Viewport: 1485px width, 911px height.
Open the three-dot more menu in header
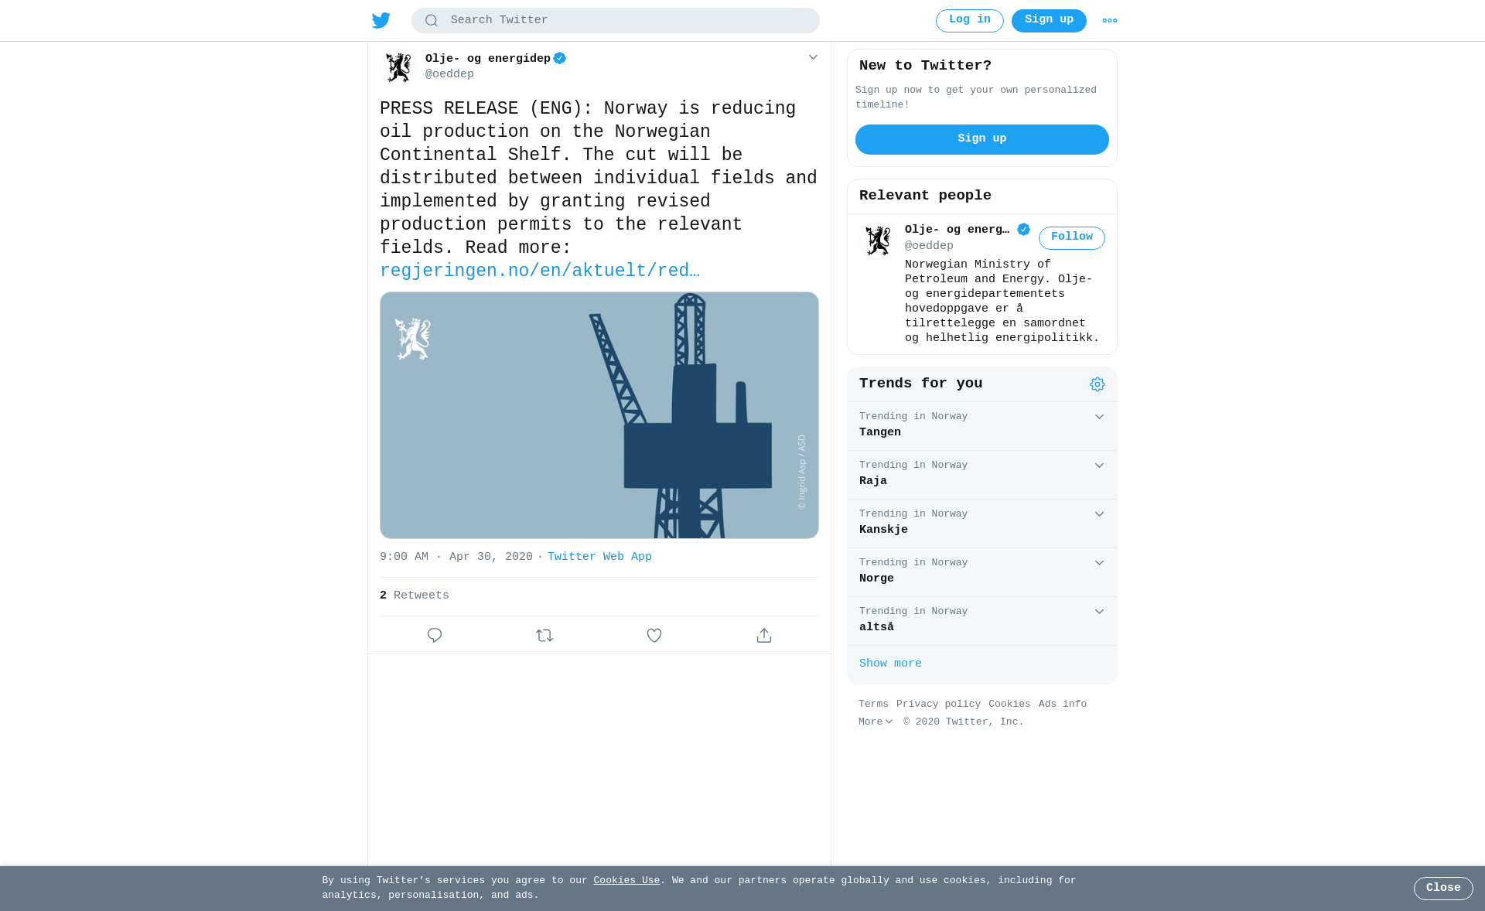click(x=1110, y=21)
